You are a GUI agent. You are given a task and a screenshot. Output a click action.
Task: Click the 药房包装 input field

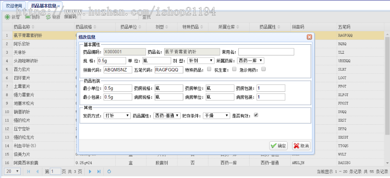coord(271,88)
